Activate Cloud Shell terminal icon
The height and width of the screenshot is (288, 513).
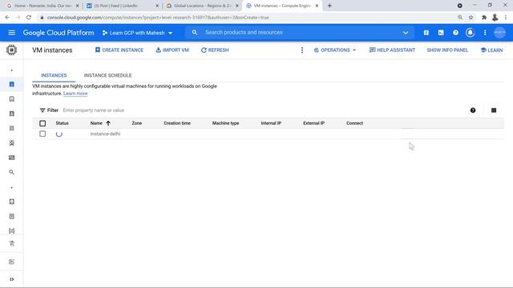[x=441, y=33]
